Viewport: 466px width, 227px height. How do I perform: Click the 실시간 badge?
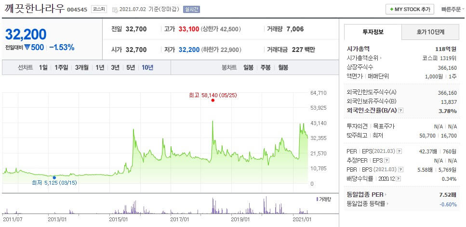[x=192, y=9]
